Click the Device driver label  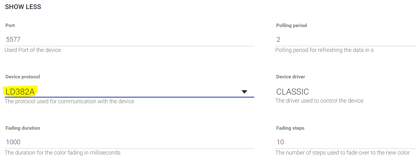tap(291, 77)
